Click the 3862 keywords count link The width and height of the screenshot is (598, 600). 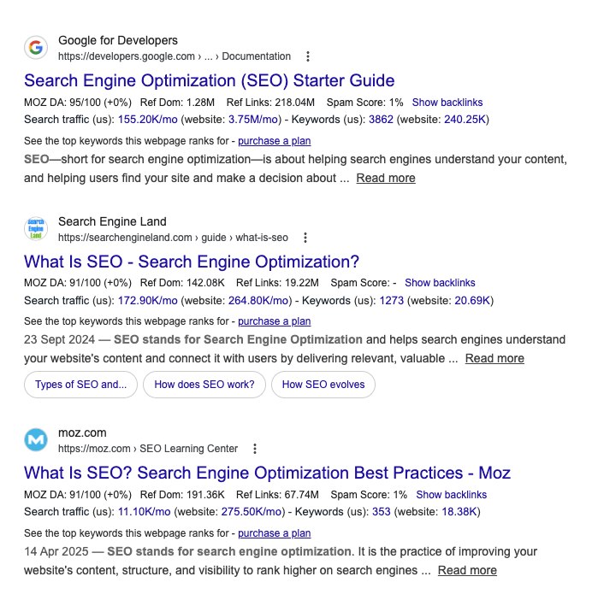(x=381, y=119)
